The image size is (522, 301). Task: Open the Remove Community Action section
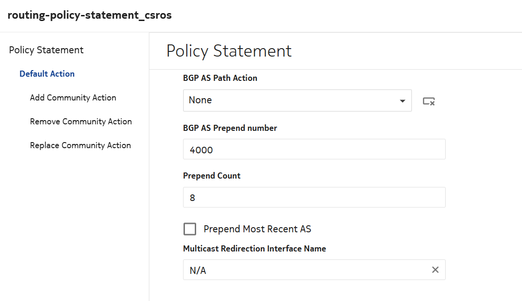click(81, 122)
